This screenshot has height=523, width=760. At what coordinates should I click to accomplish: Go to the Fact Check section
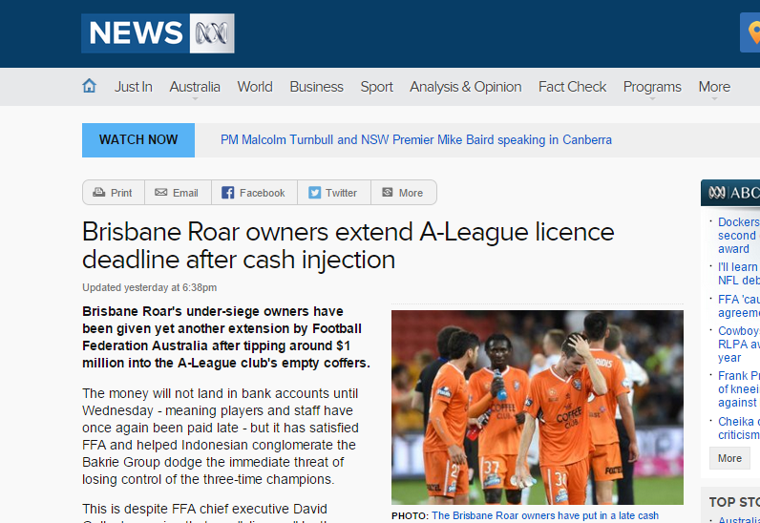click(x=572, y=87)
